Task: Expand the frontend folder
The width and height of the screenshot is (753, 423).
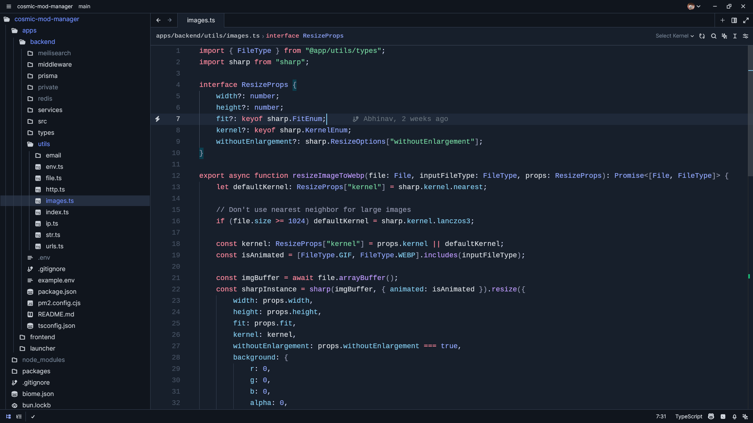Action: coord(42,337)
